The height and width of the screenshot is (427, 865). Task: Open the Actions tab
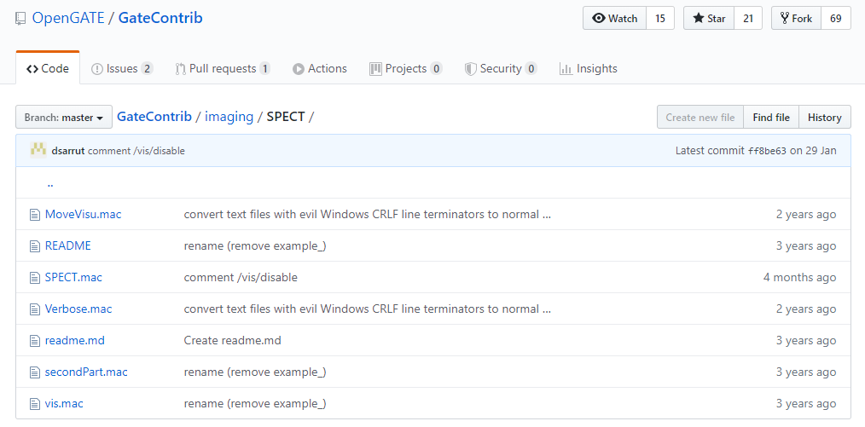pos(320,68)
